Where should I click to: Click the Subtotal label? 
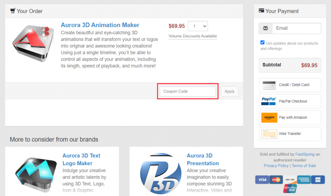[x=272, y=65]
